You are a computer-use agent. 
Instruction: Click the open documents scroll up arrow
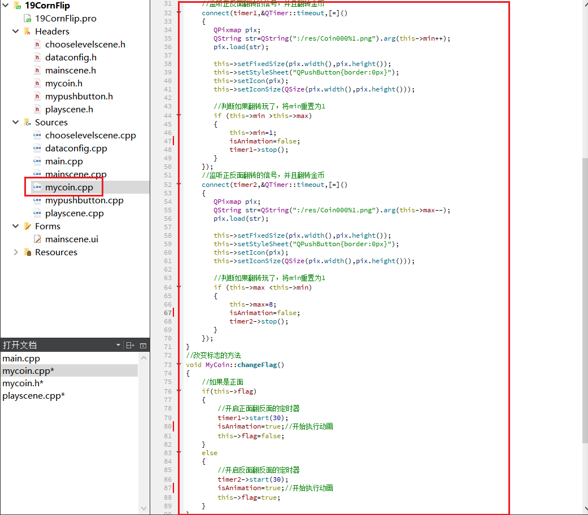(x=143, y=358)
